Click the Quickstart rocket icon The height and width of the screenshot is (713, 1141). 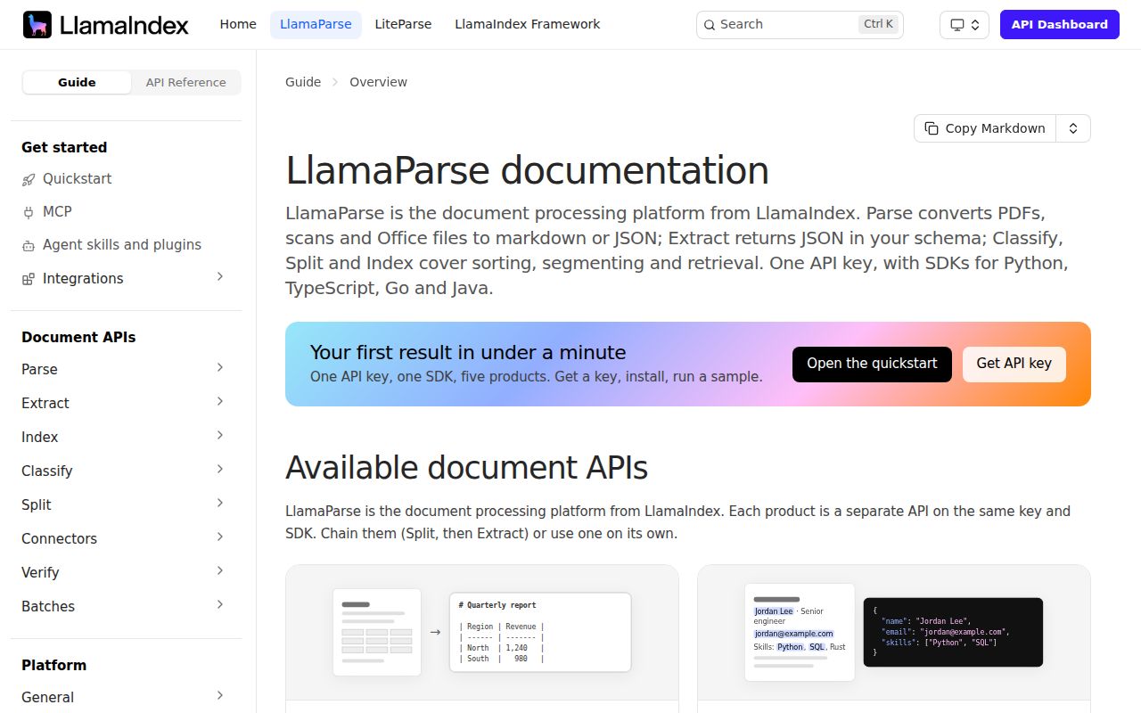coord(29,179)
